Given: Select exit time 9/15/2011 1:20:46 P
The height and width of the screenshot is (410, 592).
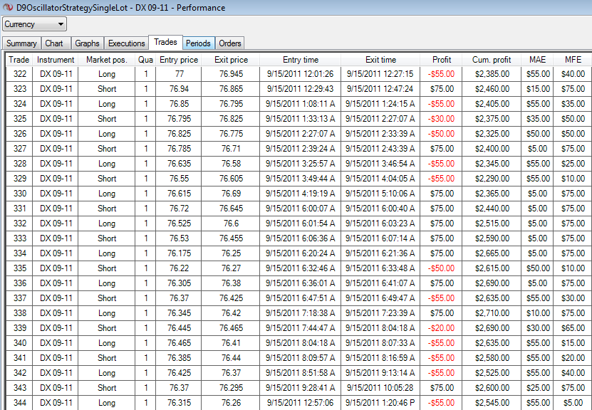Looking at the screenshot, I should click(x=380, y=403).
